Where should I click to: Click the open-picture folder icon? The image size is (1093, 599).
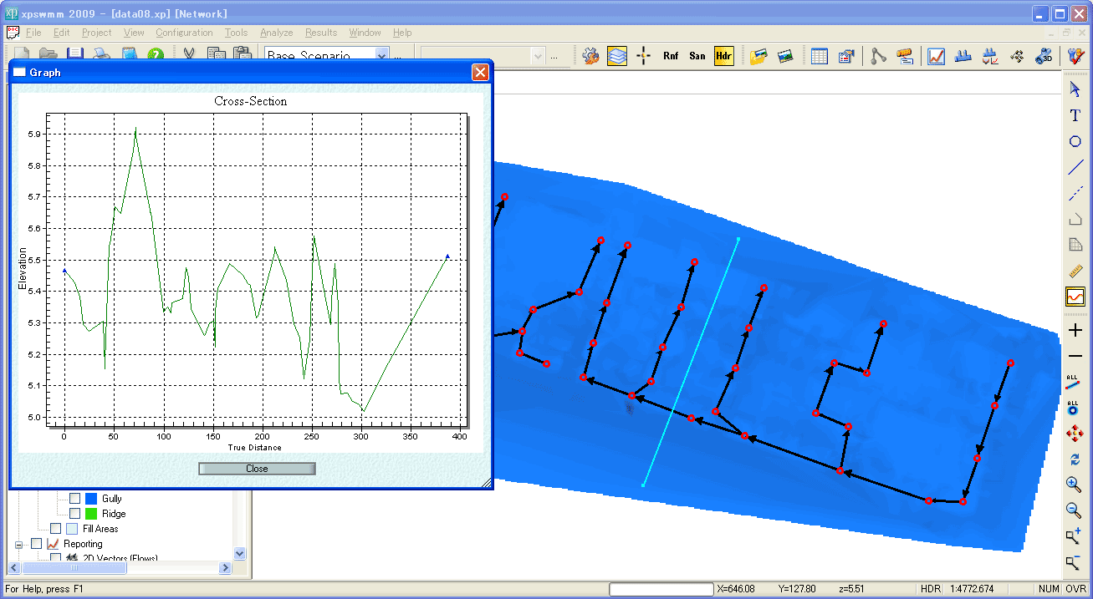pyautogui.click(x=758, y=56)
